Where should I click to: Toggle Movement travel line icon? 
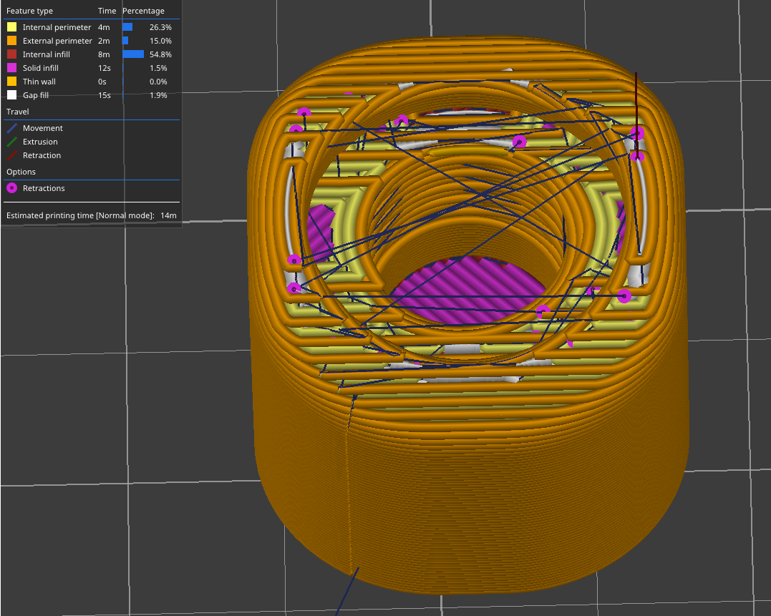pyautogui.click(x=11, y=128)
